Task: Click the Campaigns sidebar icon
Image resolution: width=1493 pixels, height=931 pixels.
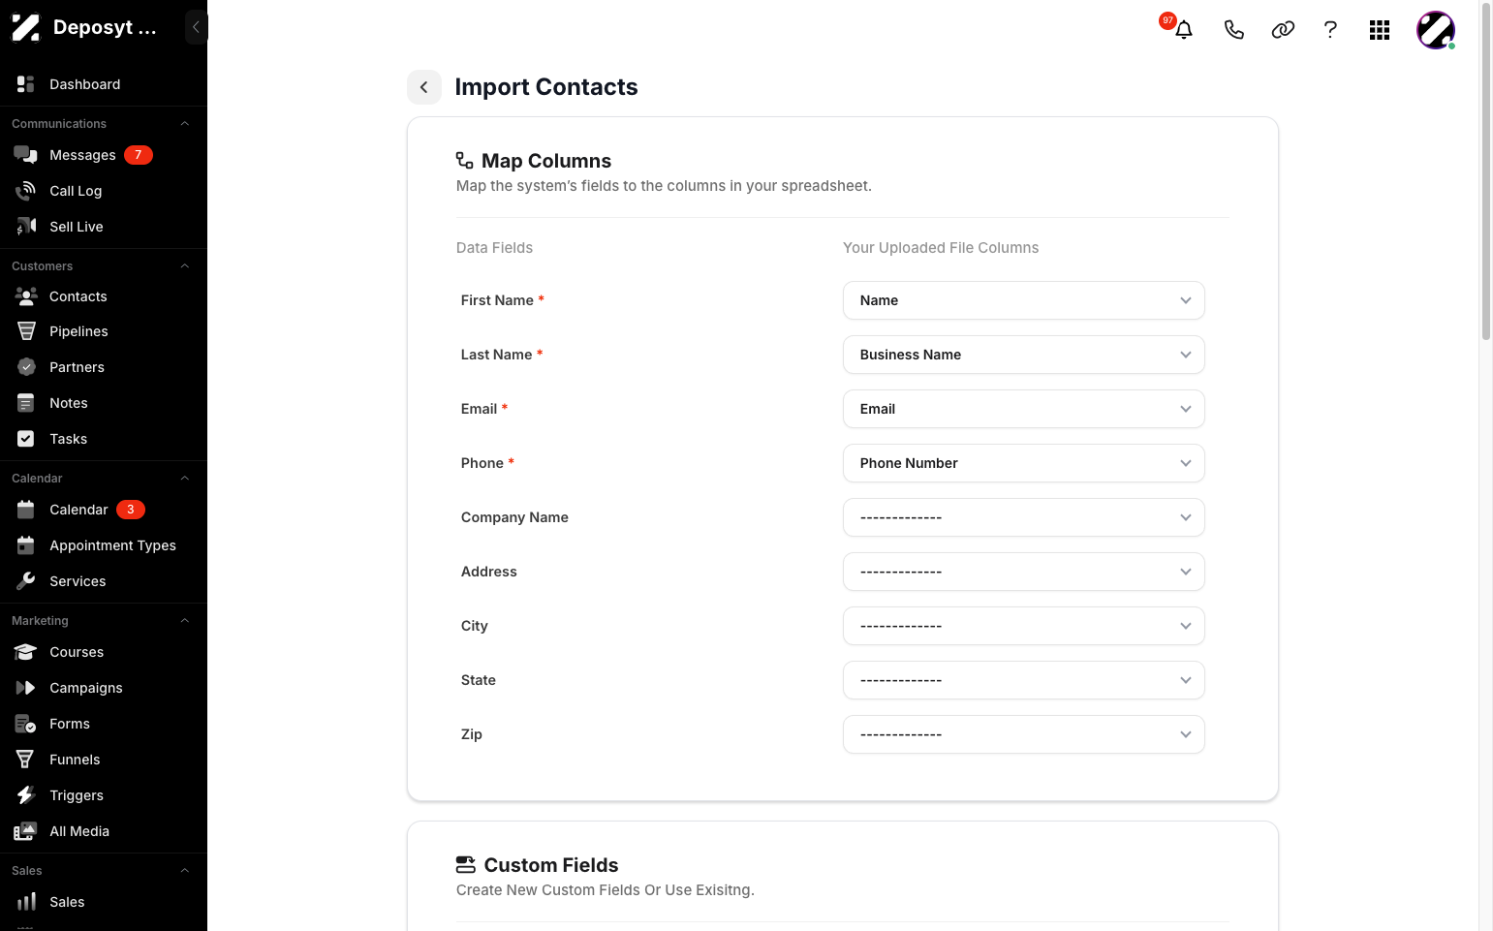Action: tap(26, 688)
